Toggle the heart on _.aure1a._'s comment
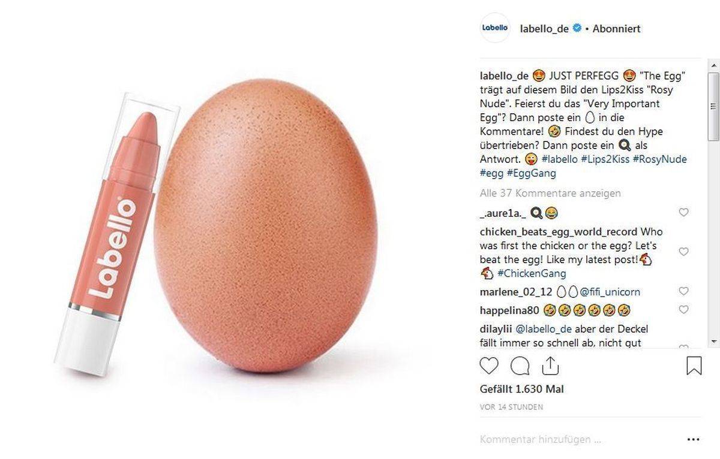 click(x=683, y=212)
